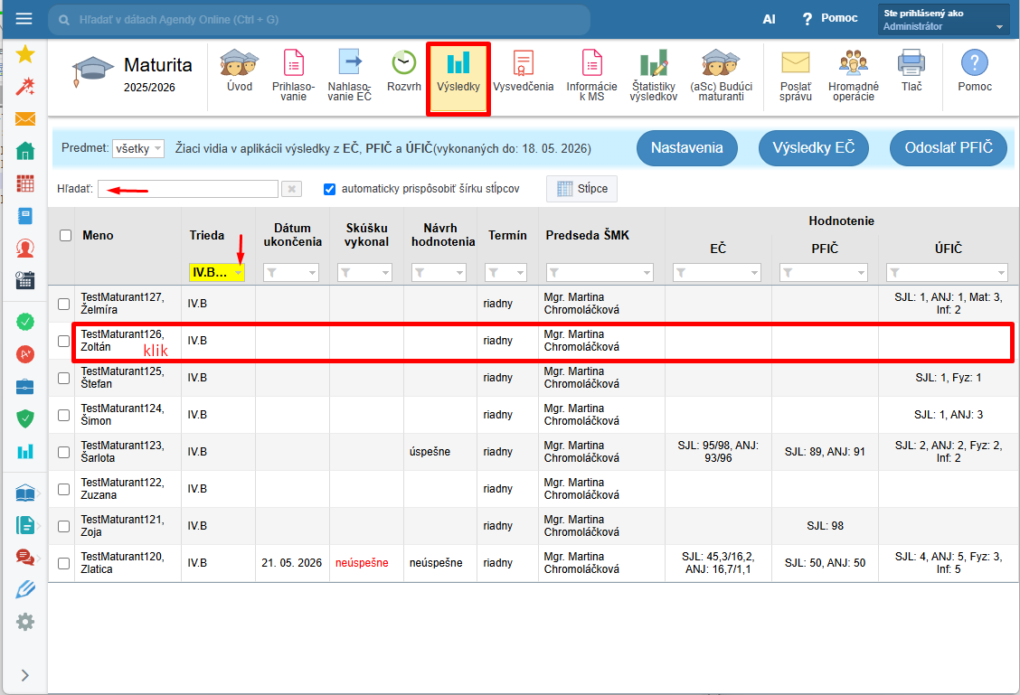Open the green checkmark circle sidebar icon
Screen dimensions: 1020x695
24,322
